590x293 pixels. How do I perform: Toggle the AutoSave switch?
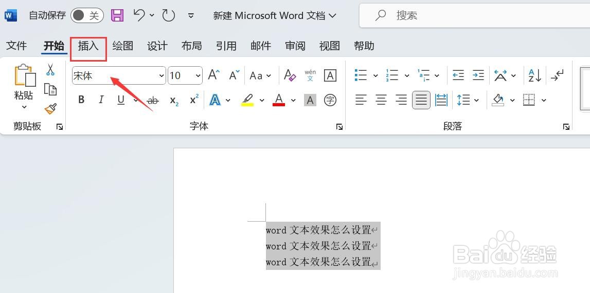[x=87, y=15]
